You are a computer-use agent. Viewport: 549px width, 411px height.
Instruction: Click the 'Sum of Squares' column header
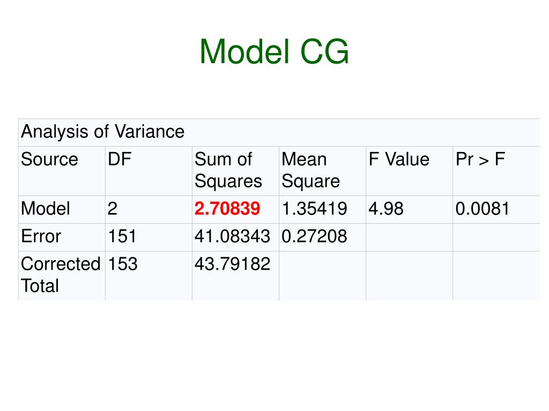point(228,170)
